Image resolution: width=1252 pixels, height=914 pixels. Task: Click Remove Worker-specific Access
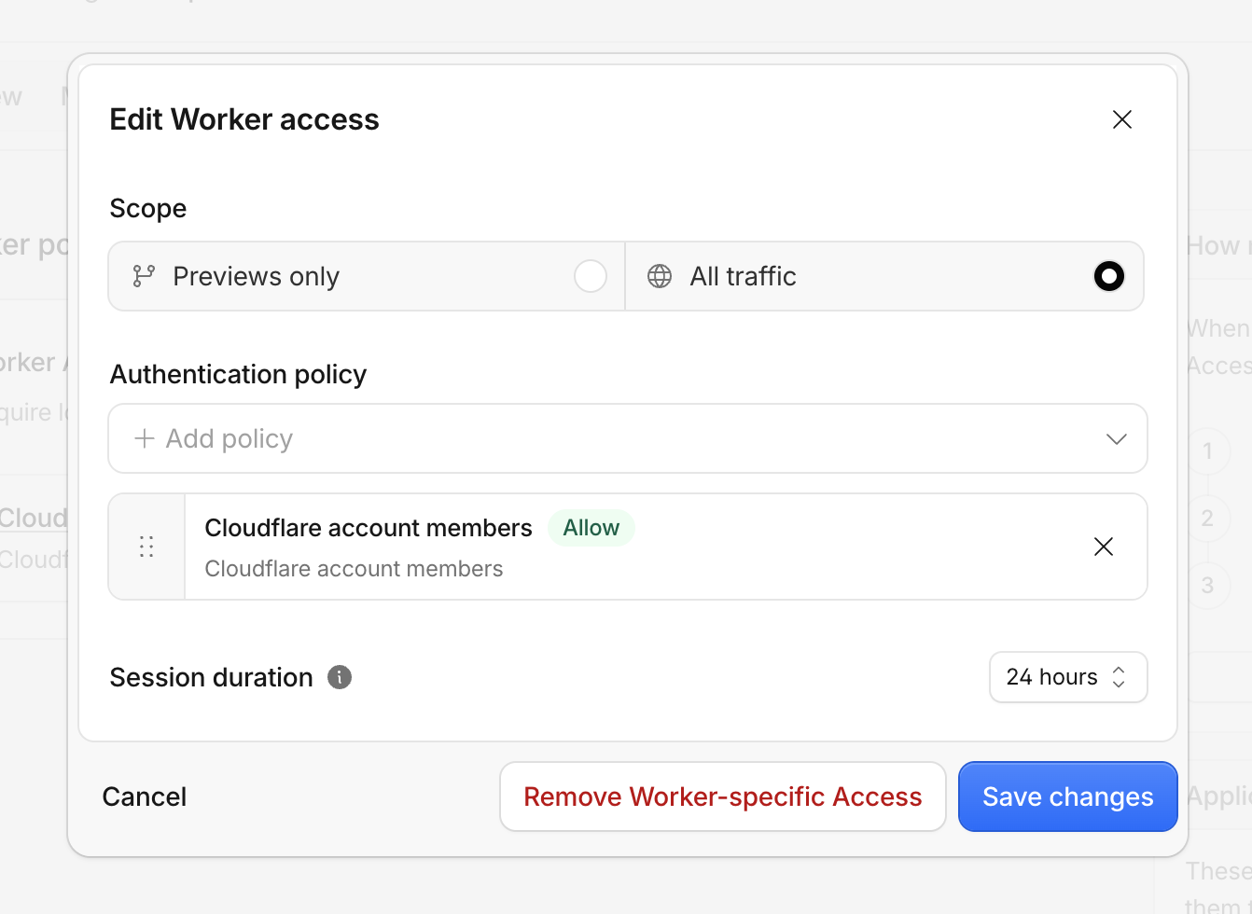coord(723,796)
